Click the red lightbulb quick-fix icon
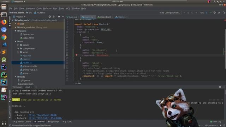Image resolution: width=226 pixels, height=127 pixels. (x=77, y=55)
